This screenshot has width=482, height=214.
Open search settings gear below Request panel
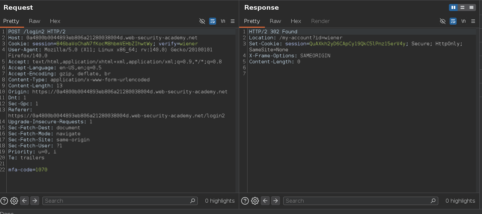point(14,201)
